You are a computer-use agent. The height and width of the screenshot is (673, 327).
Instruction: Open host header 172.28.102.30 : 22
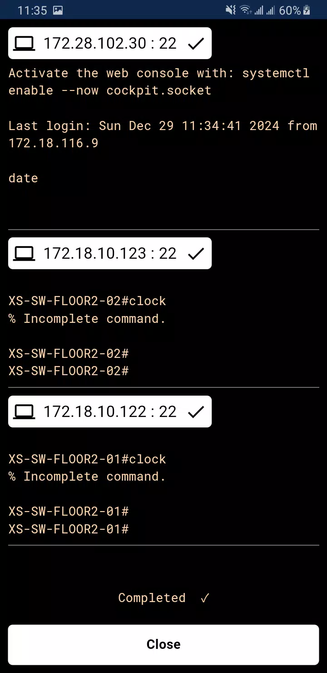(x=110, y=43)
